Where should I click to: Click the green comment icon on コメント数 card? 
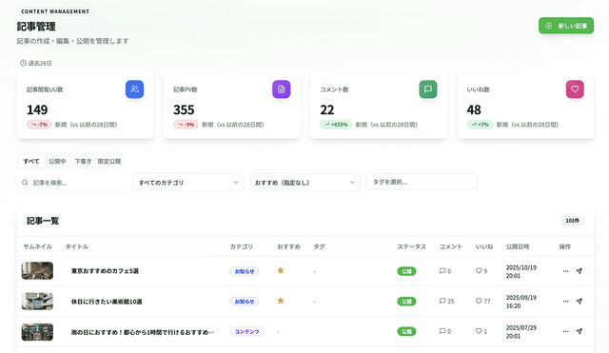point(428,88)
